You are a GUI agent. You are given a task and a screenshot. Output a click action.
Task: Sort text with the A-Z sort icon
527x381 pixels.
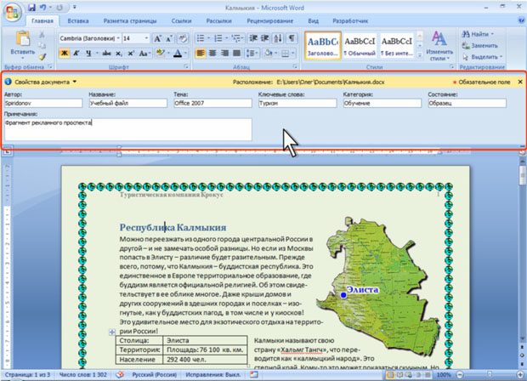point(278,38)
